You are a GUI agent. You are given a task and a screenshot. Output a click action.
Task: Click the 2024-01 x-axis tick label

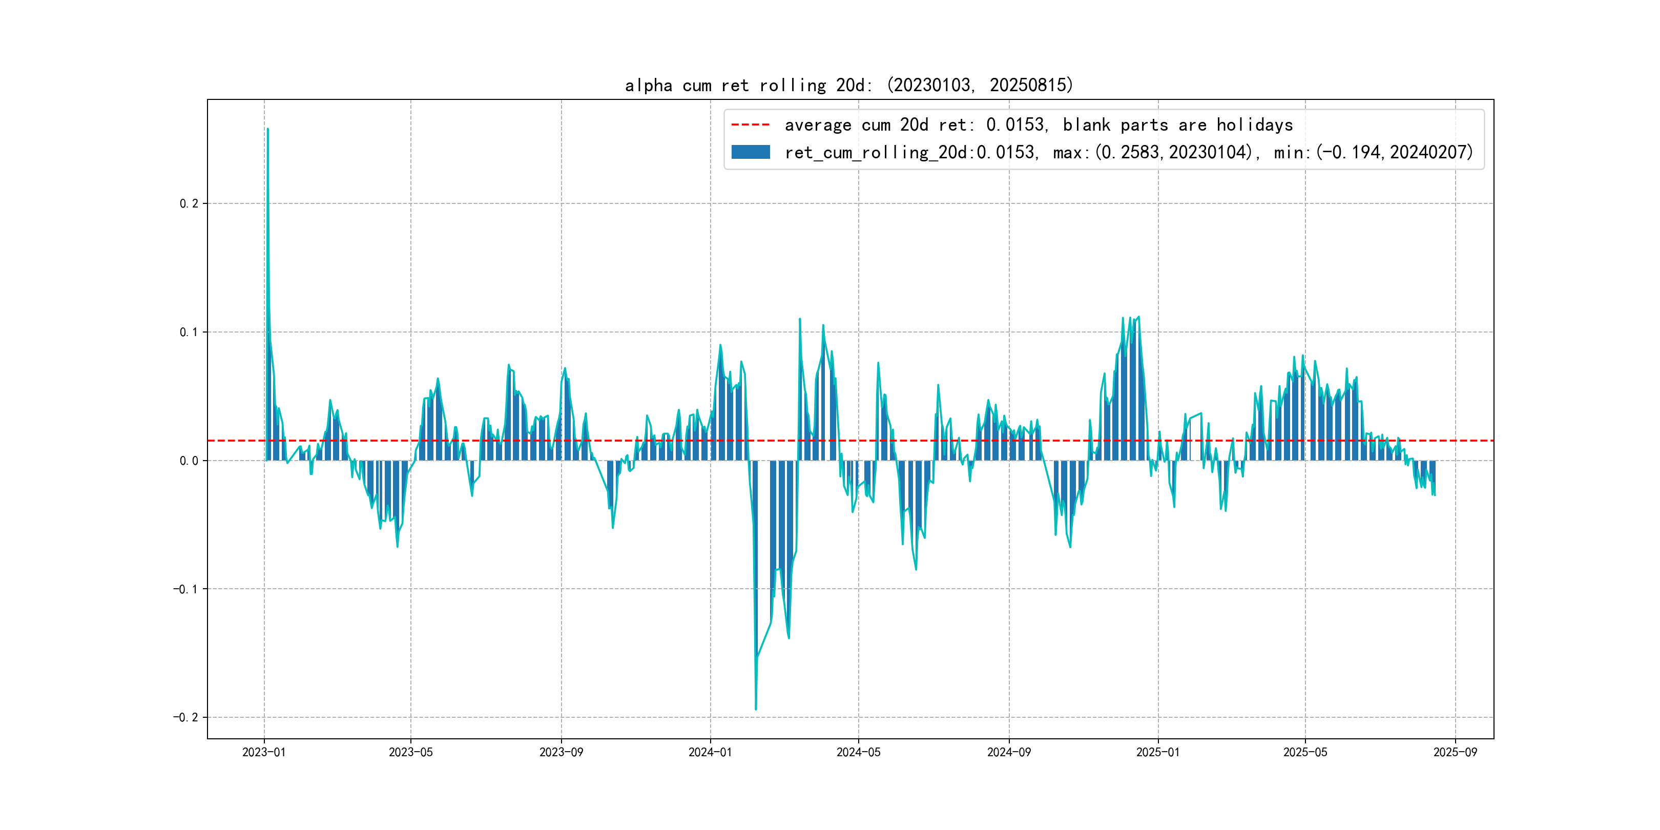(x=710, y=752)
